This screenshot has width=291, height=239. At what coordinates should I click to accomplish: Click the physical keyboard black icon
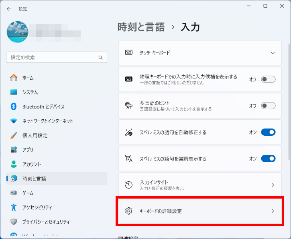pyautogui.click(x=128, y=79)
